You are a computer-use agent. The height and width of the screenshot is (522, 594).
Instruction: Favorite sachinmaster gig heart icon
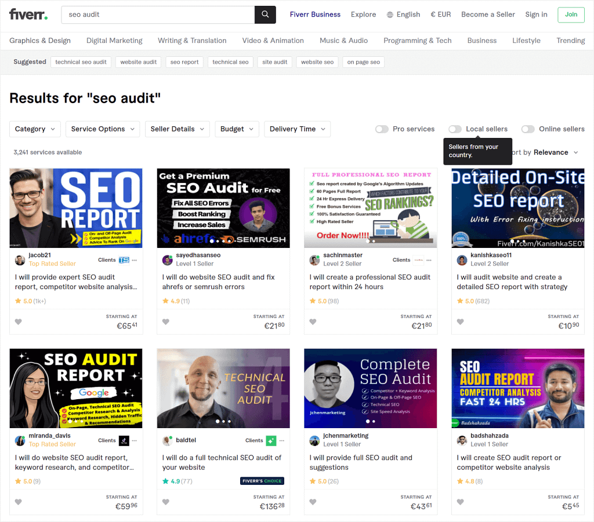[x=313, y=322]
